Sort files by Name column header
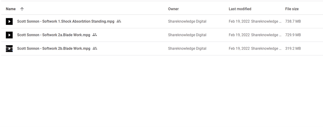The image size is (323, 127). (x=11, y=9)
